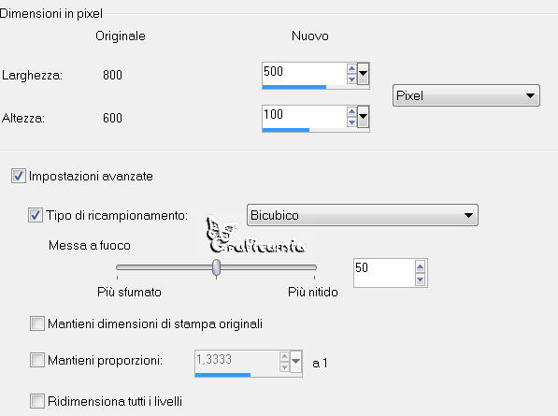The image size is (558, 416).
Task: Disable Impostazioni avanzate checkbox
Action: [18, 176]
